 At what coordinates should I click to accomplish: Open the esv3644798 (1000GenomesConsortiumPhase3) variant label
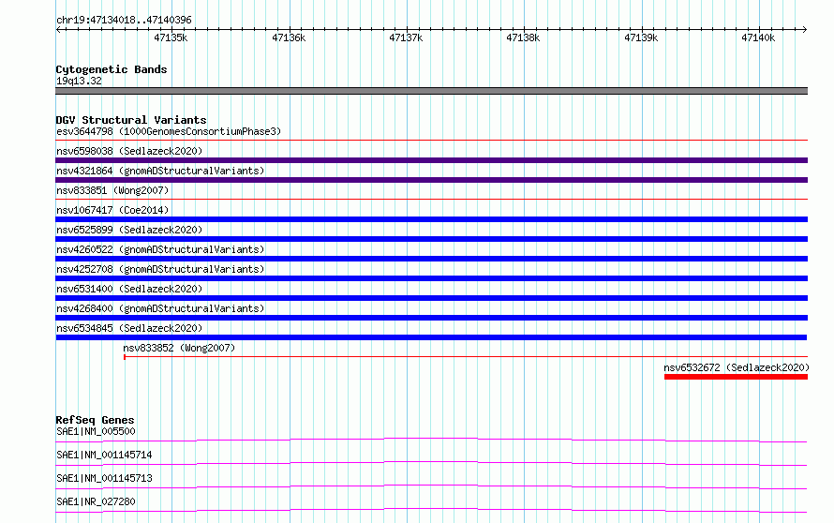tap(169, 131)
